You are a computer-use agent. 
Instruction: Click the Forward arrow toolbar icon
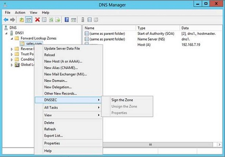[x=12, y=20]
